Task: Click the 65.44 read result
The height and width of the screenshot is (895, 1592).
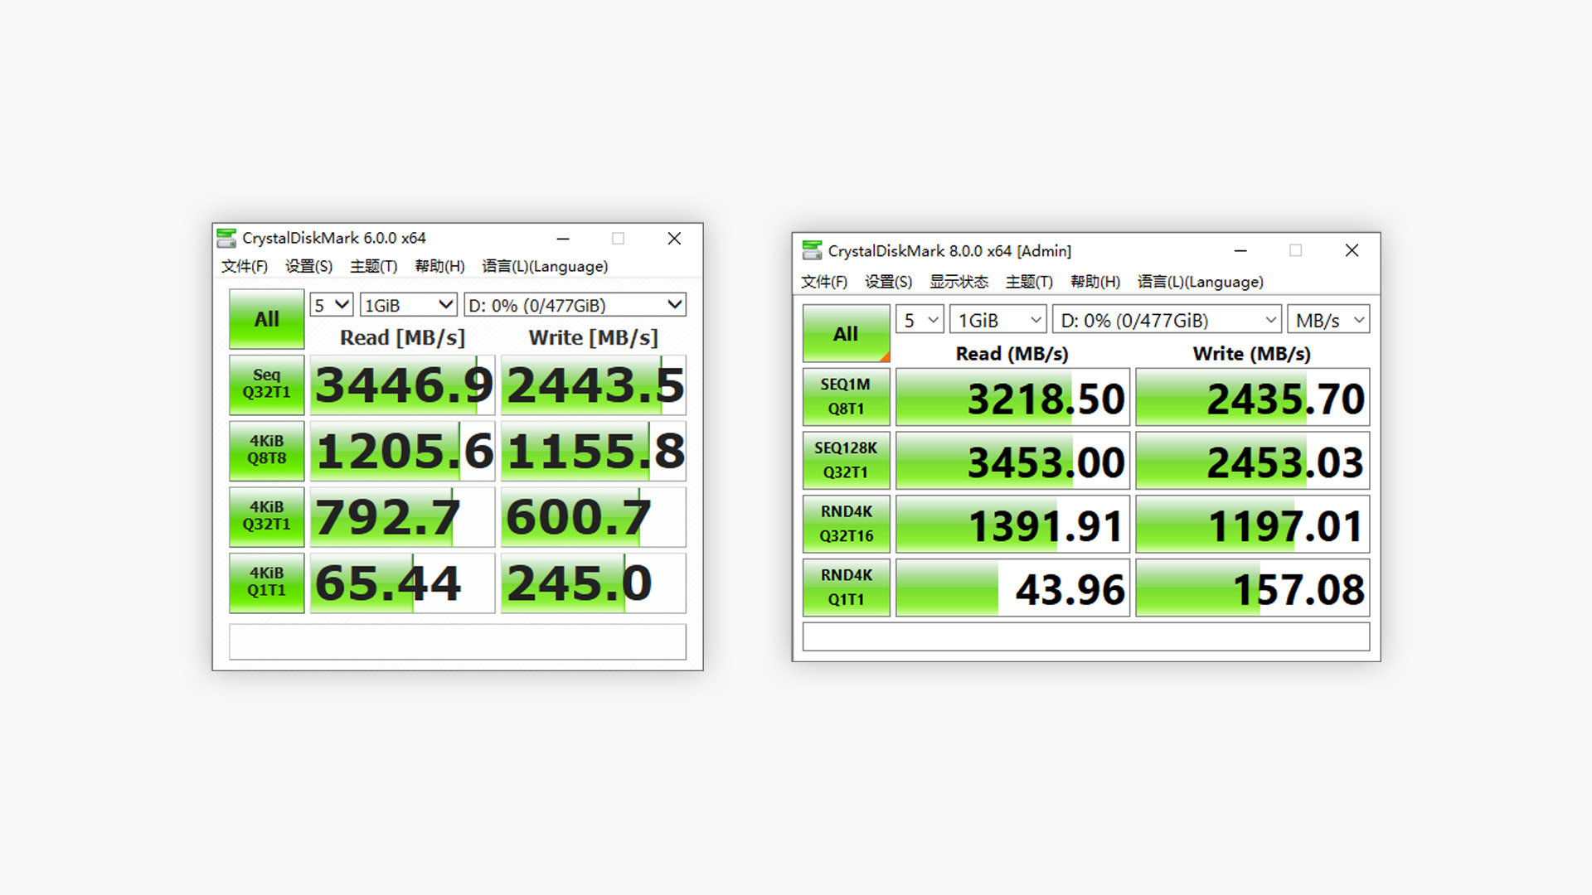Action: click(402, 583)
